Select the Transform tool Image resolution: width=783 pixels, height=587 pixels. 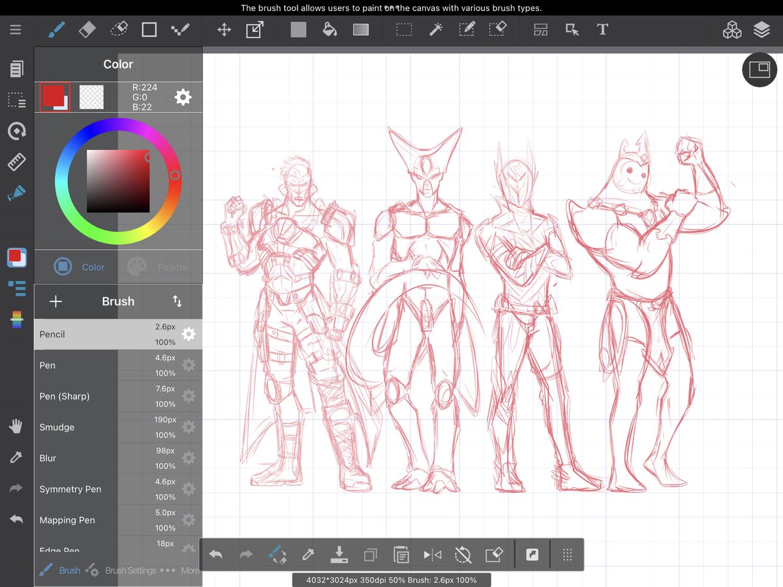254,30
